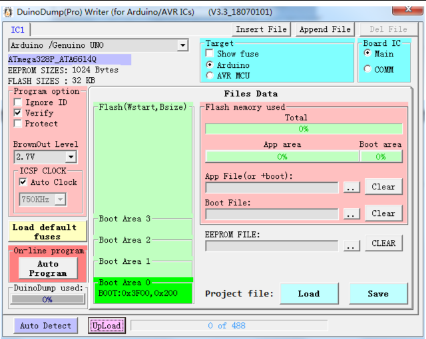
Task: Click the Files Data heading
Action: coord(251,94)
